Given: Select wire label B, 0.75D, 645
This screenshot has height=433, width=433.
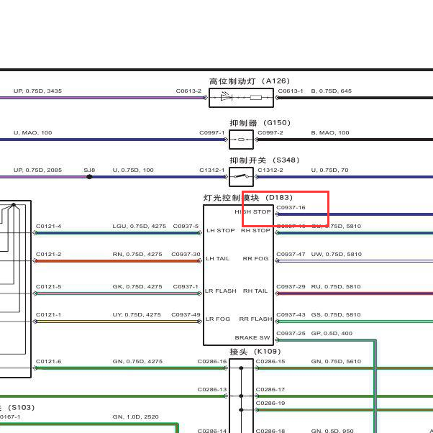Looking at the screenshot, I should click(x=332, y=91).
